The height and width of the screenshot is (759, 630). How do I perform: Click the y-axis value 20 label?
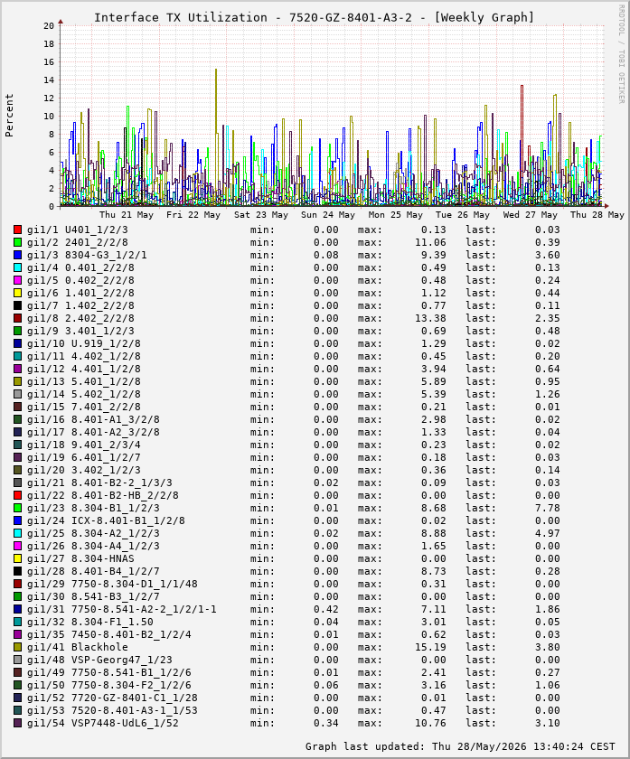point(49,25)
